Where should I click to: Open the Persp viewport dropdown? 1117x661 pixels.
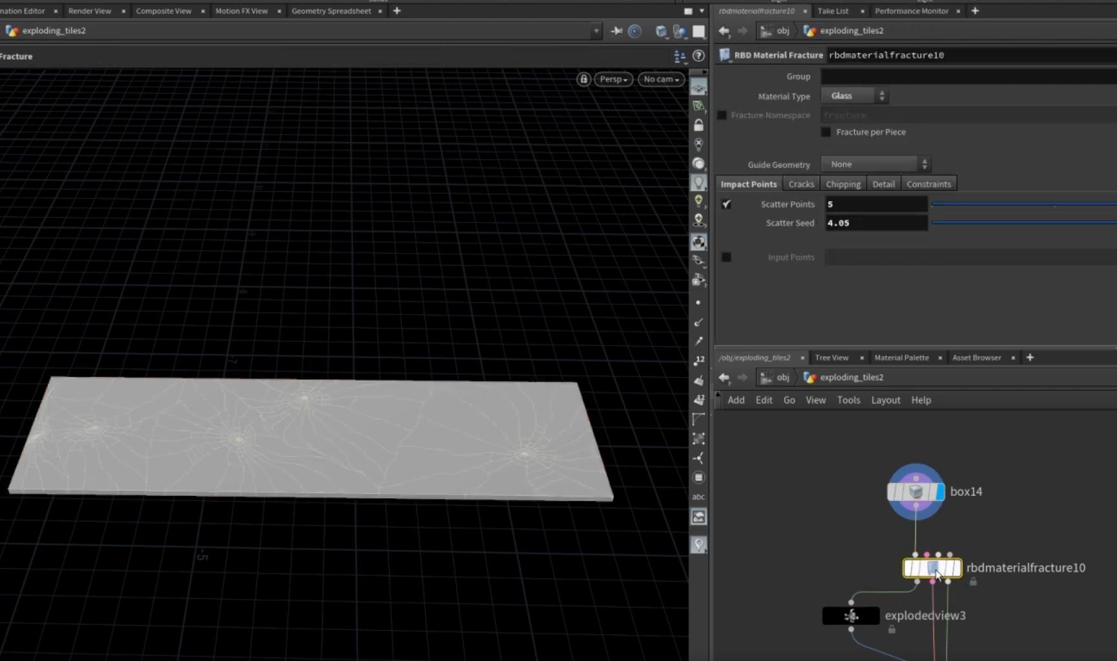click(613, 79)
